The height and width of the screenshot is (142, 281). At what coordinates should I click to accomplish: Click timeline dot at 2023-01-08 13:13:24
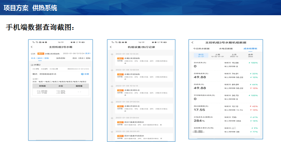(x=112, y=54)
